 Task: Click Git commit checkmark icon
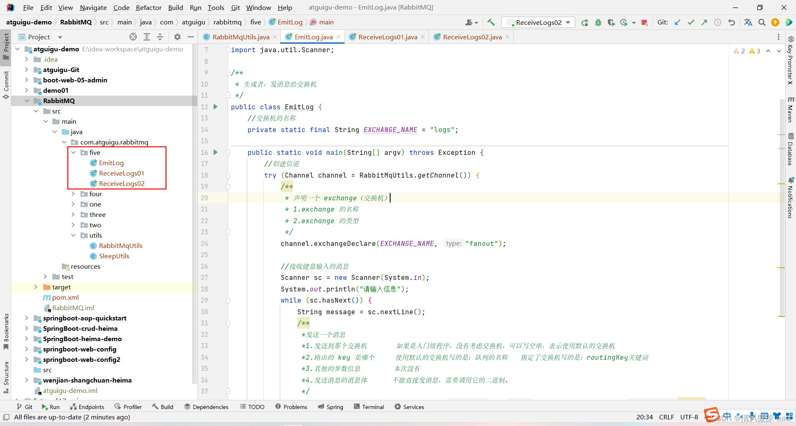click(691, 22)
